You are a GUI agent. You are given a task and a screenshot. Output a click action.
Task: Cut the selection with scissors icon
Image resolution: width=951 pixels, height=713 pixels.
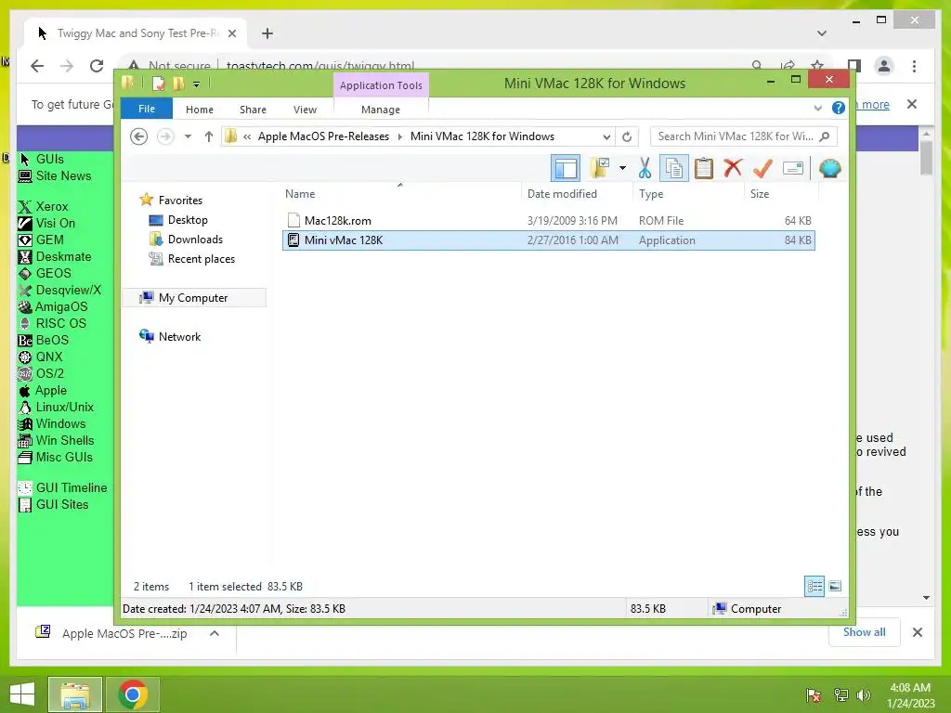click(645, 168)
